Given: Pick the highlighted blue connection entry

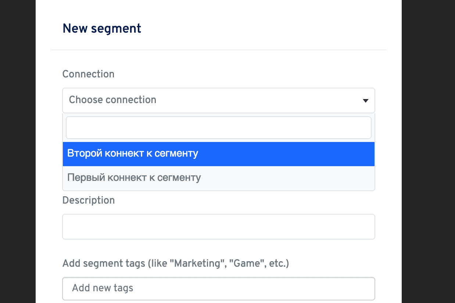Looking at the screenshot, I should click(219, 154).
